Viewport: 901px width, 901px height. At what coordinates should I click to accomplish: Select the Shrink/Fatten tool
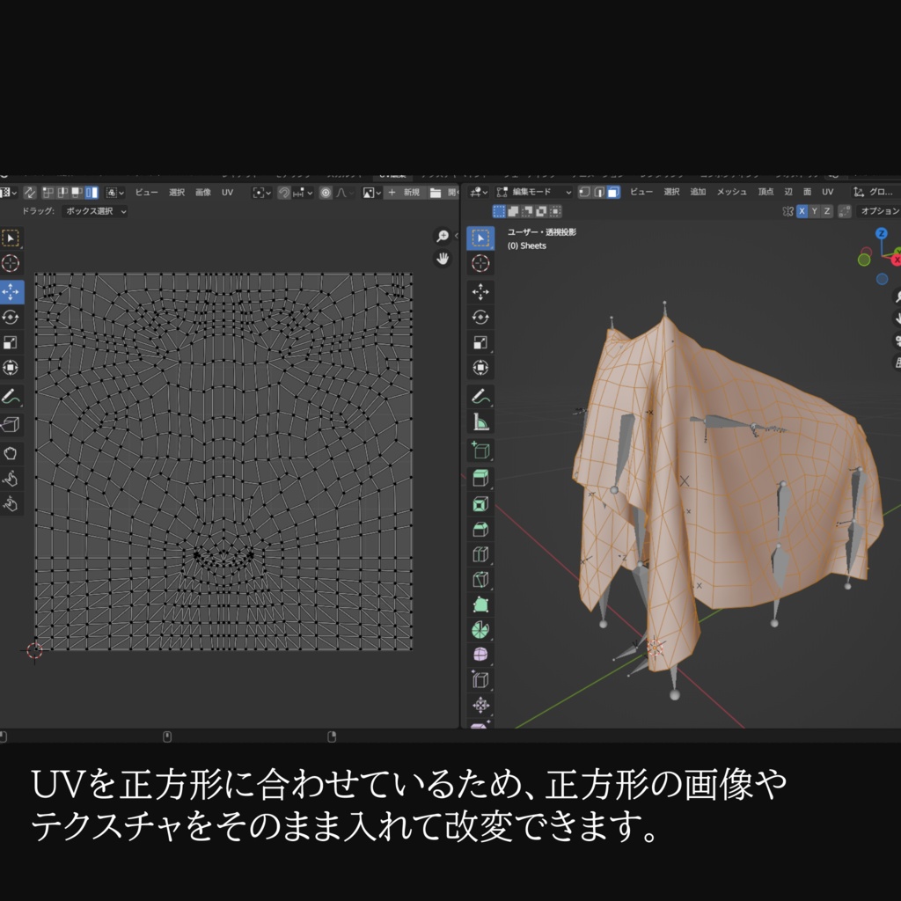(x=480, y=705)
